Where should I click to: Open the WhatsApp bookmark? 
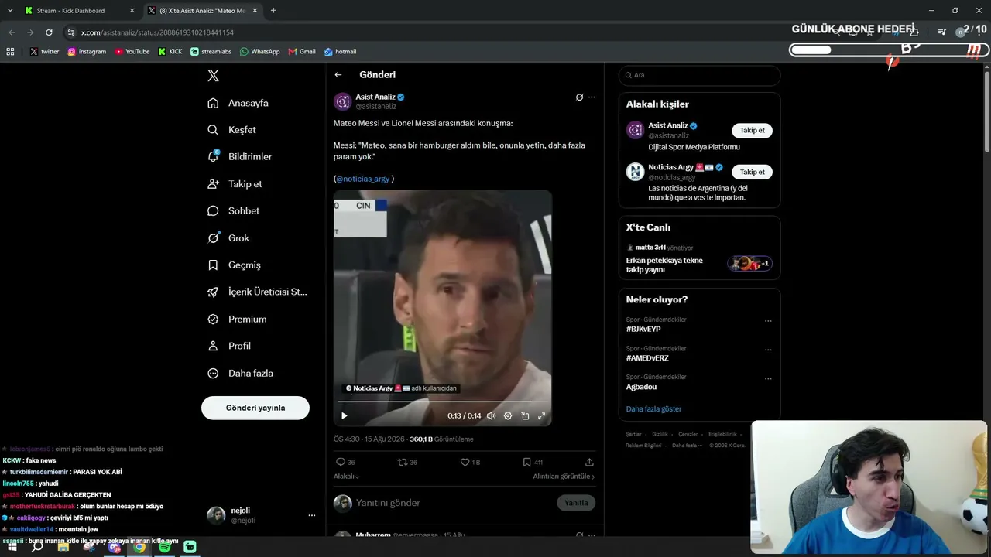point(260,52)
